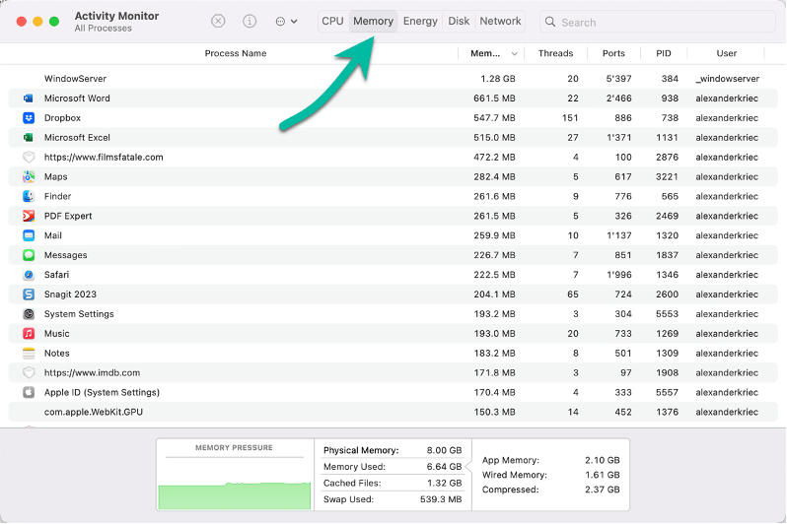
Task: Click the Cached Files 1.32 GB entry
Action: 393,484
